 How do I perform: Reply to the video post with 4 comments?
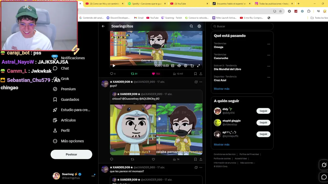pos(113,74)
